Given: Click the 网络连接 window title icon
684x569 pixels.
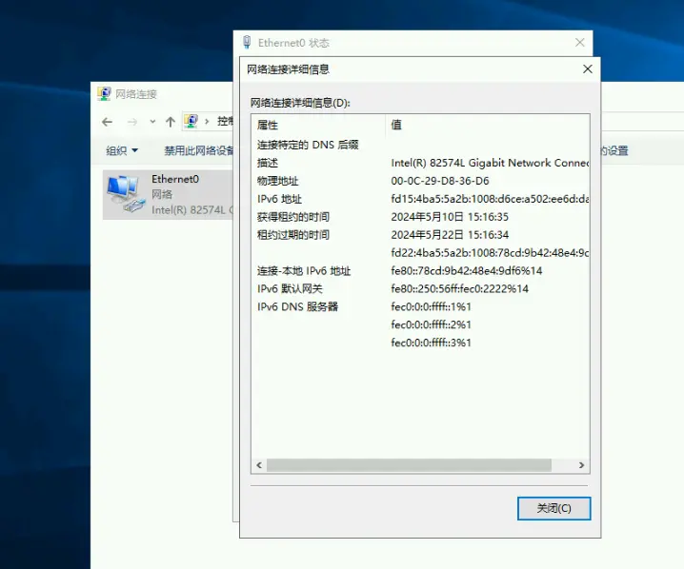Looking at the screenshot, I should coord(104,94).
